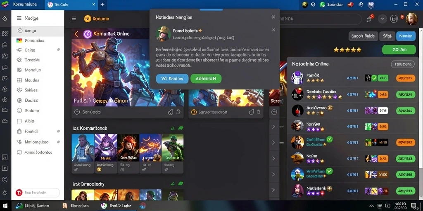
Task: Close the Notiadtes Nangios dialog
Action: click(273, 17)
